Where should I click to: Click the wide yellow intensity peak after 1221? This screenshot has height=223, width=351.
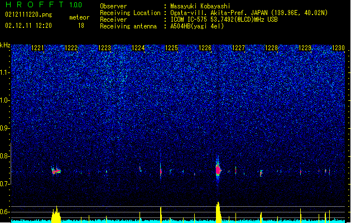click(56, 215)
